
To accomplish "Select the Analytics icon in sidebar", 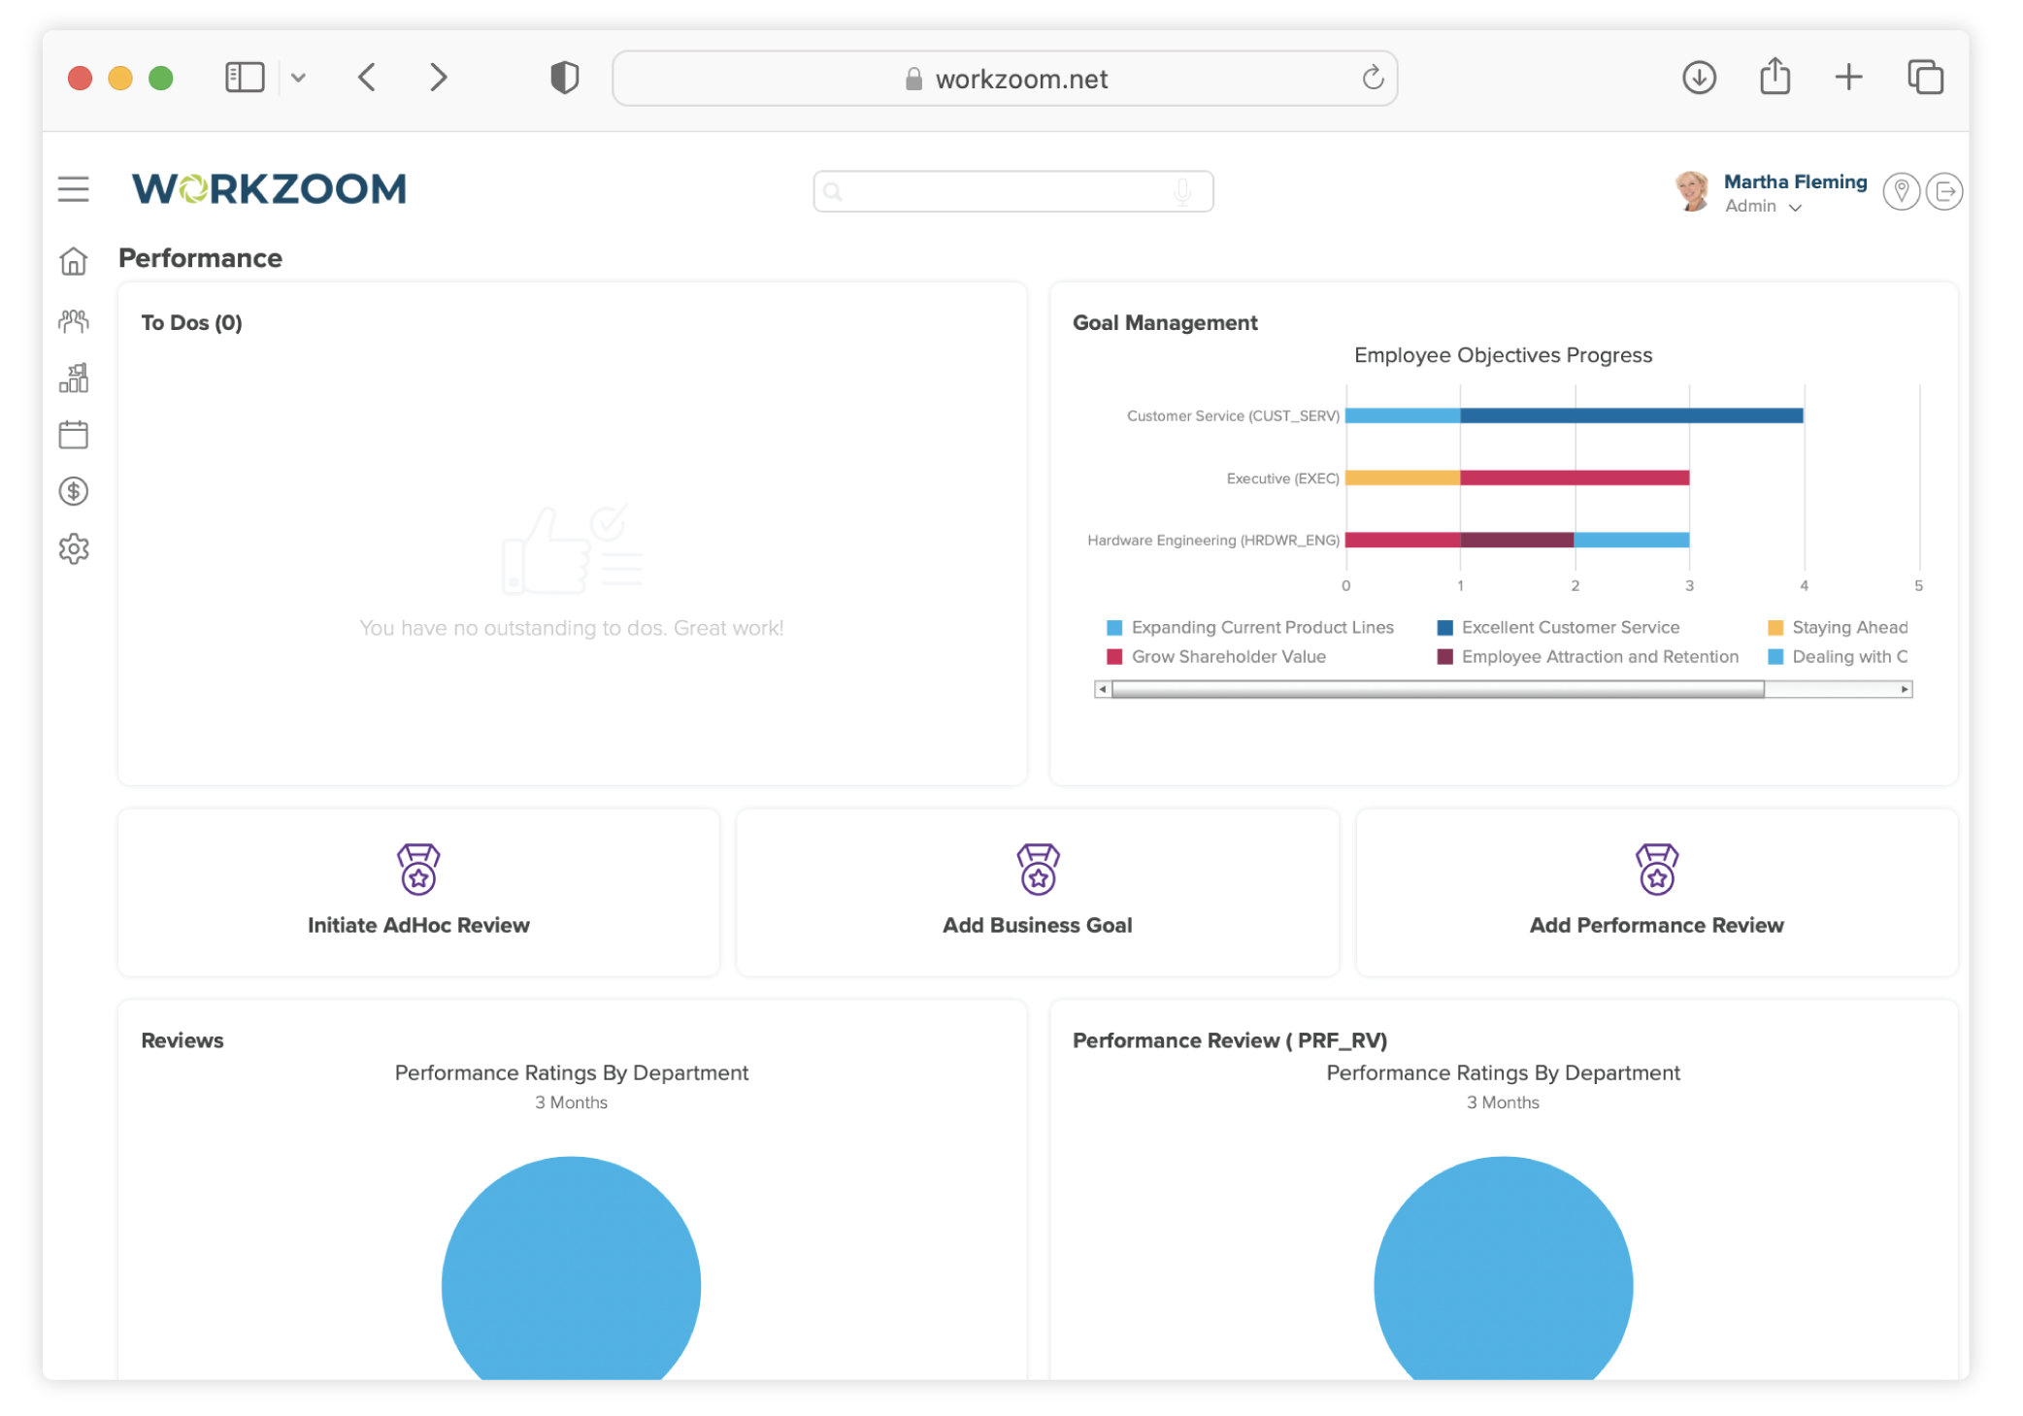I will pyautogui.click(x=74, y=377).
